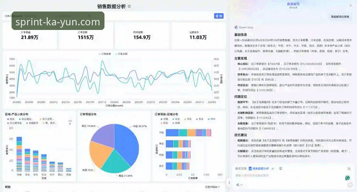Click the 明细 detail section title
Screen dimensions: 357x192
(7, 187)
